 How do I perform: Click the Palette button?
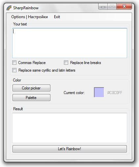(x=31, y=98)
